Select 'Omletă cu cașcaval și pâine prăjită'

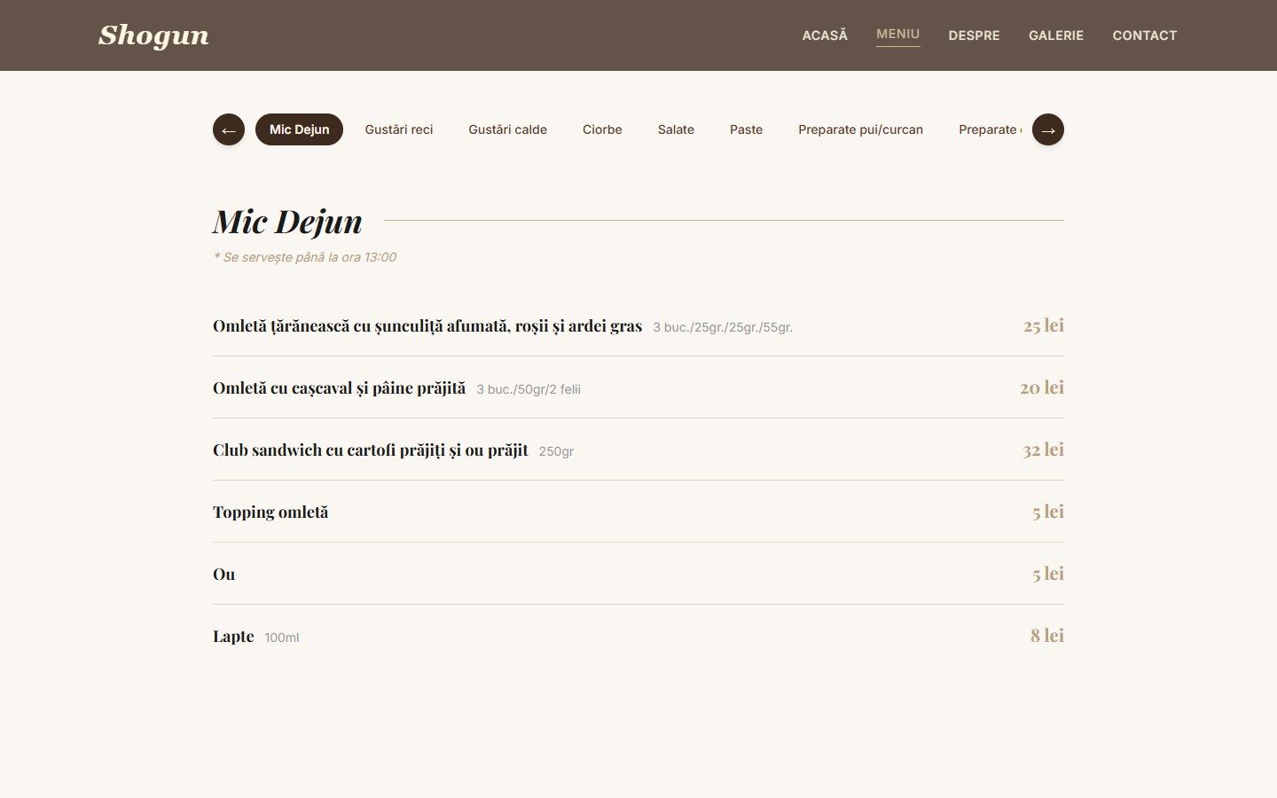pyautogui.click(x=339, y=387)
